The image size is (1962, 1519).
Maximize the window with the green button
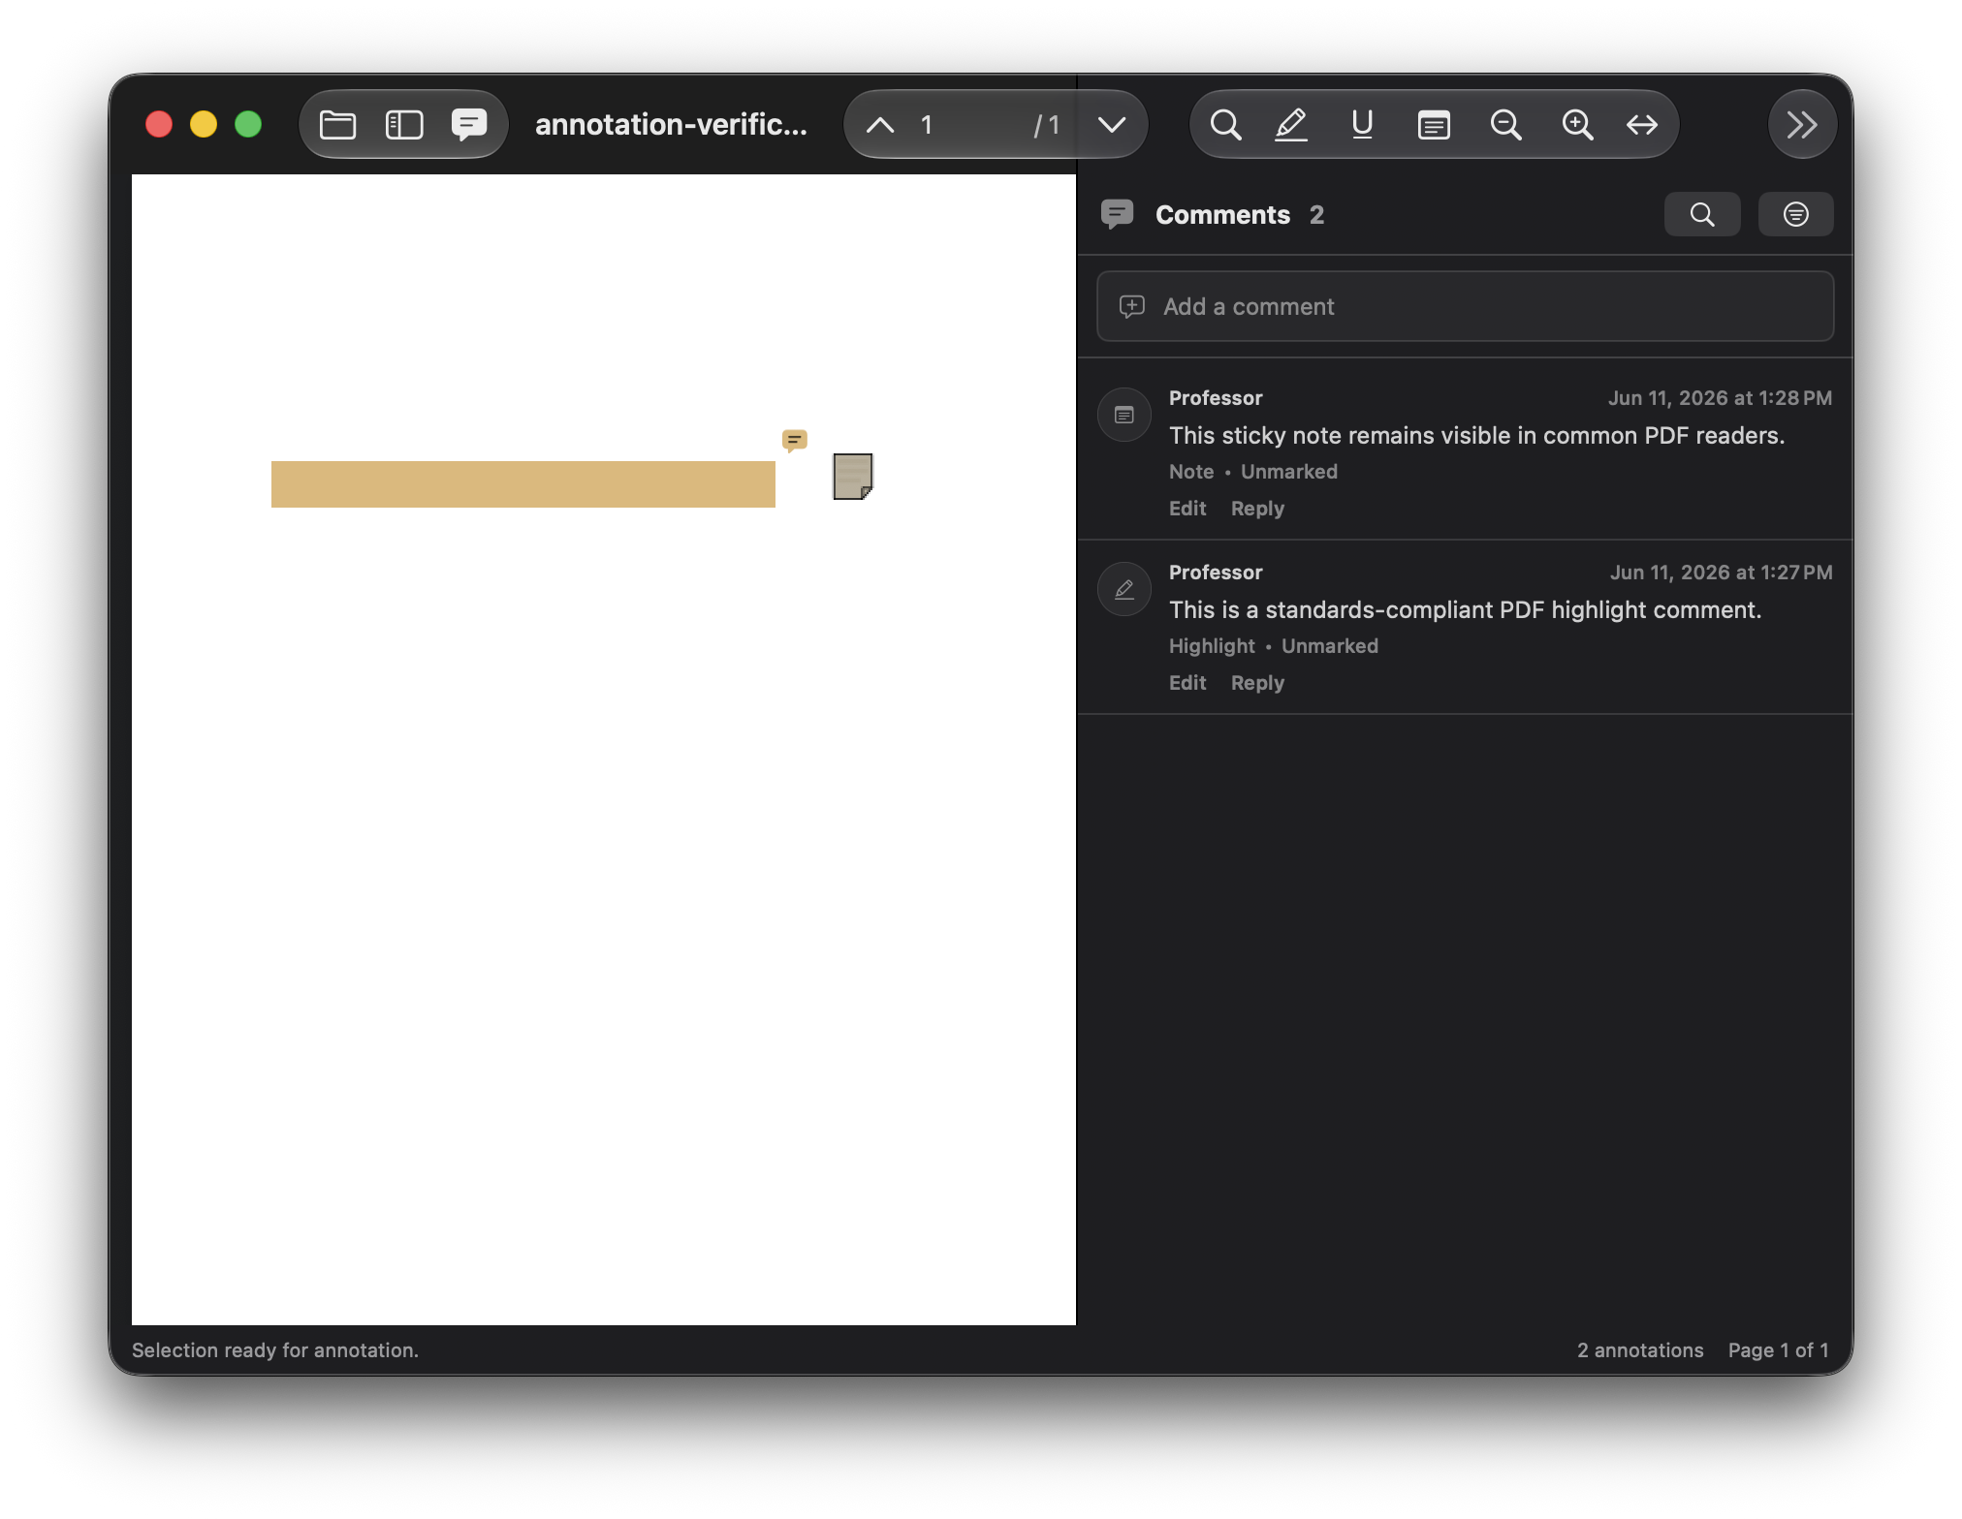248,125
